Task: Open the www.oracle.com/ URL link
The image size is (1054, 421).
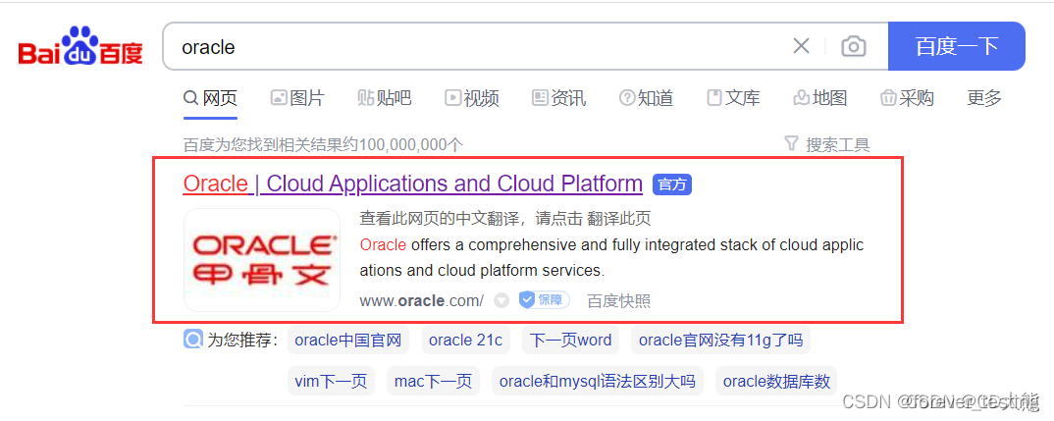Action: pyautogui.click(x=421, y=300)
